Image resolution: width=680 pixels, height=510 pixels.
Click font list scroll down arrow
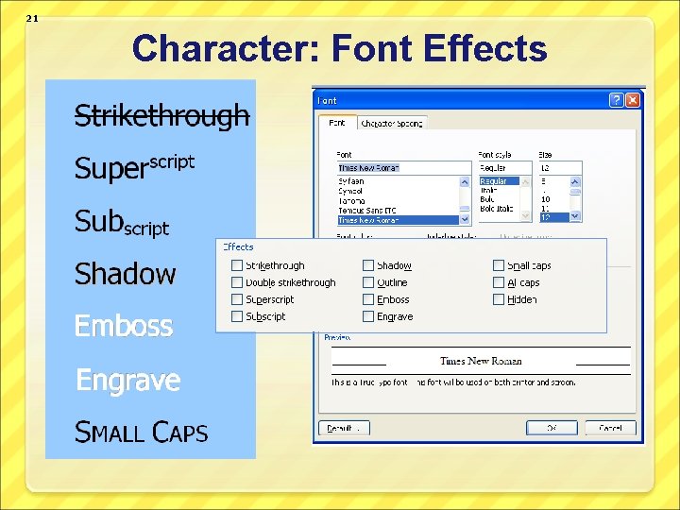(x=465, y=219)
